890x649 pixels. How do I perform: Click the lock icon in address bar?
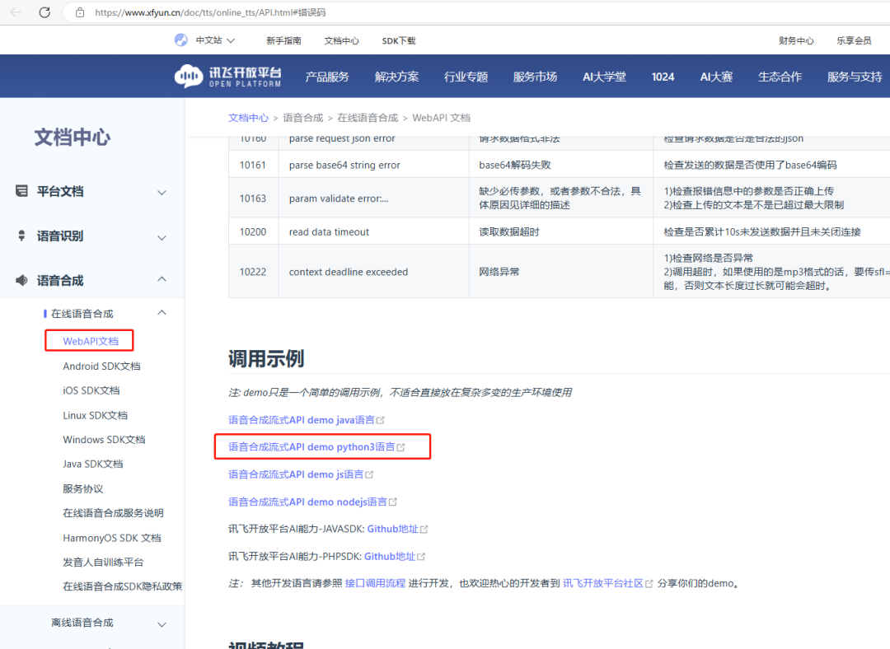pyautogui.click(x=80, y=12)
